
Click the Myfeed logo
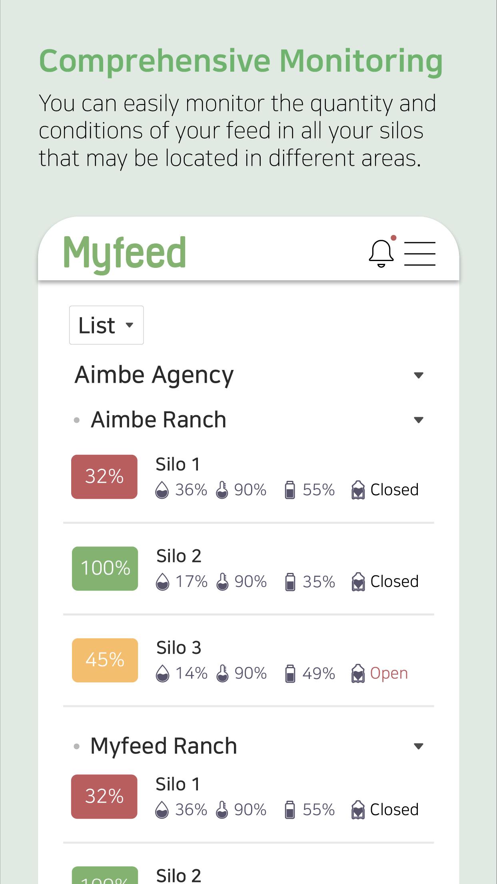pyautogui.click(x=125, y=254)
